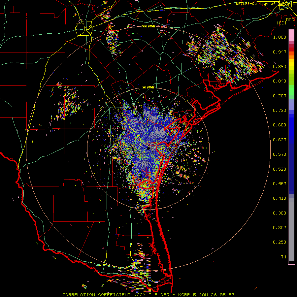Click the TH label beside the color bar

point(283,257)
